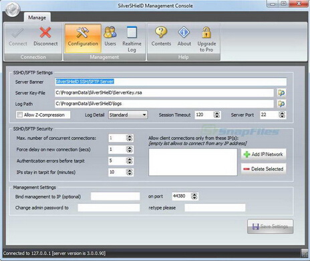This screenshot has height=261, width=310.
Task: Open the Users management icon
Action: tap(110, 32)
